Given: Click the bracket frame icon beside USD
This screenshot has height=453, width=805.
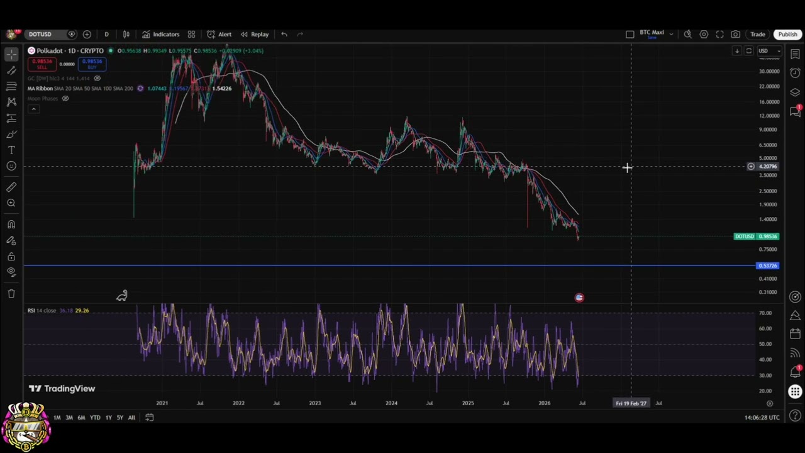Looking at the screenshot, I should point(748,51).
